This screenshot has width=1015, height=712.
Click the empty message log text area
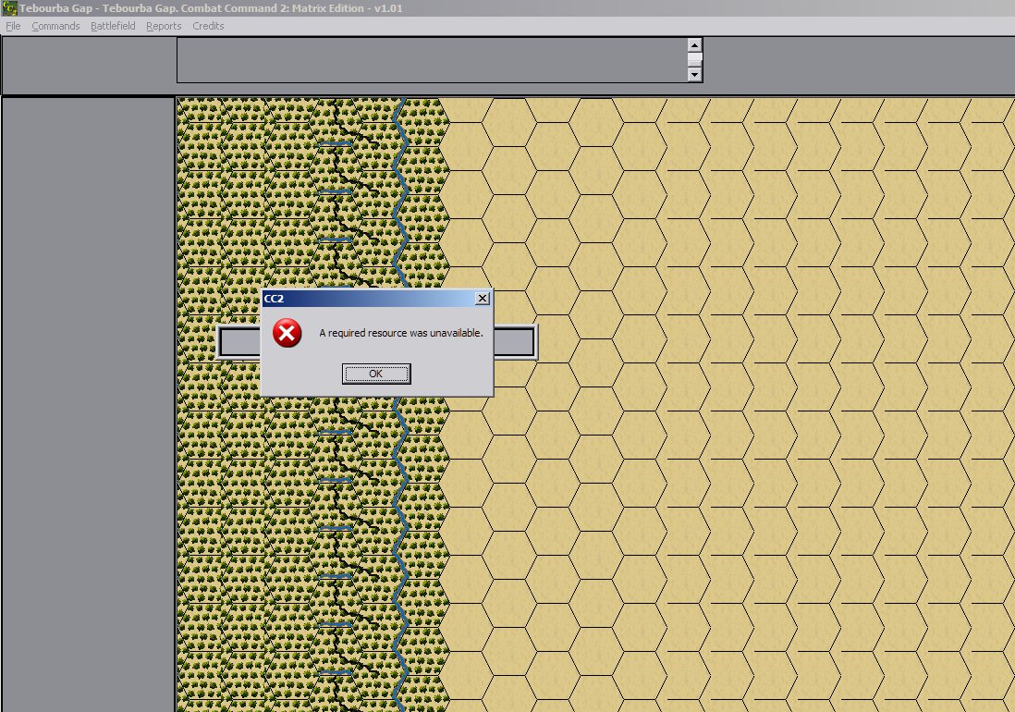(432, 59)
